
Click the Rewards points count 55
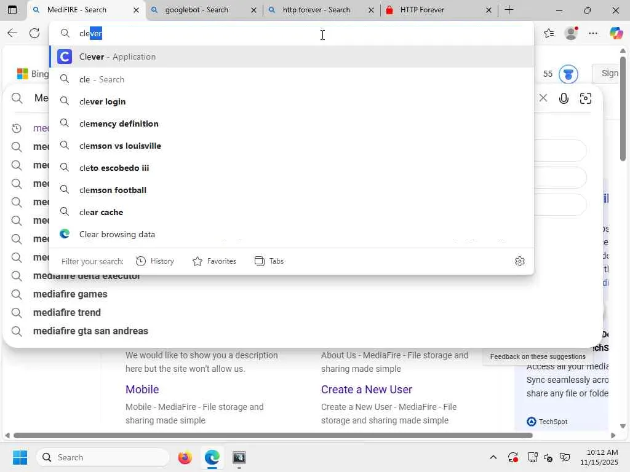(x=548, y=74)
